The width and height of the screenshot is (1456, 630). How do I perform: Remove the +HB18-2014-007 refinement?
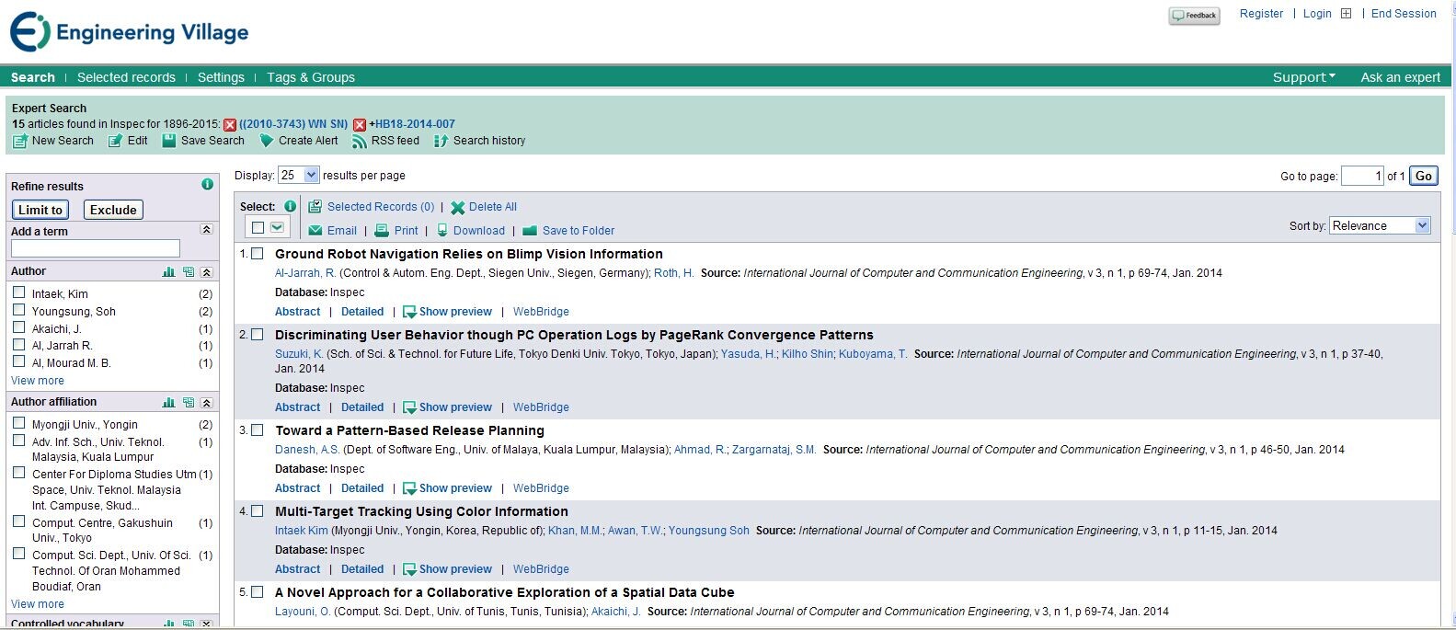pos(360,124)
